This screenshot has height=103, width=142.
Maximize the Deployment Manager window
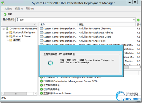point(135,2)
